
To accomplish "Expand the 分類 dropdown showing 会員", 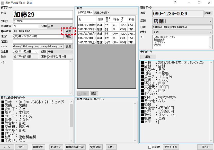I will click(71, 26).
